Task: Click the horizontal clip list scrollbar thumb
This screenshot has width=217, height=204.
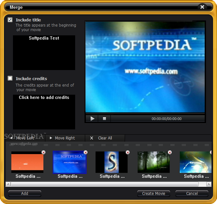Action: coord(105,184)
